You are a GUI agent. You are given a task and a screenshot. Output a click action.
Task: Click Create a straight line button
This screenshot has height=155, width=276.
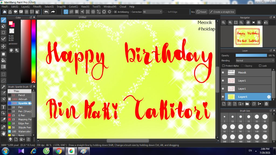click(222, 12)
